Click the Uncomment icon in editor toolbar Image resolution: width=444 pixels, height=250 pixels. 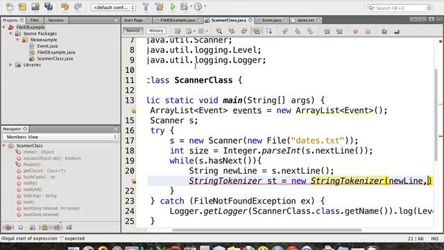click(397, 31)
